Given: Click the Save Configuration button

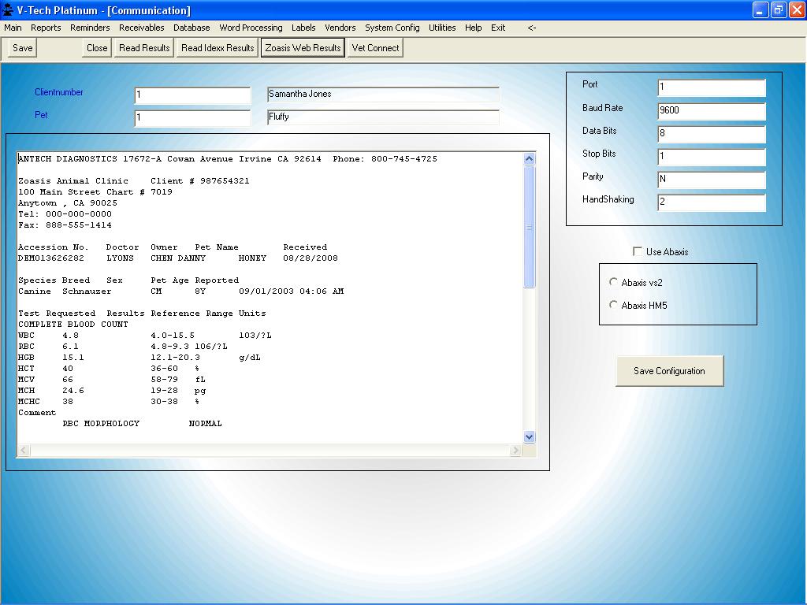Looking at the screenshot, I should [670, 371].
